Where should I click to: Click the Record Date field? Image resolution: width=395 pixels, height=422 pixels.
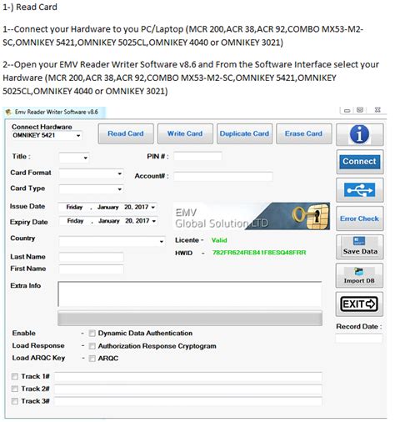click(x=359, y=339)
